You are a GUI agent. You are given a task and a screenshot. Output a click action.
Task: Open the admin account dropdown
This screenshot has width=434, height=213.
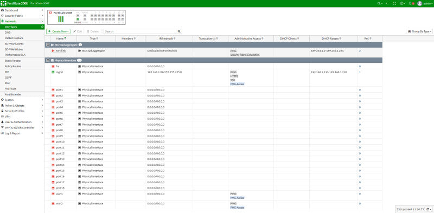click(427, 3)
